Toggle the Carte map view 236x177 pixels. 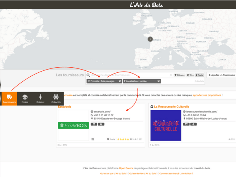pyautogui.click(x=199, y=75)
